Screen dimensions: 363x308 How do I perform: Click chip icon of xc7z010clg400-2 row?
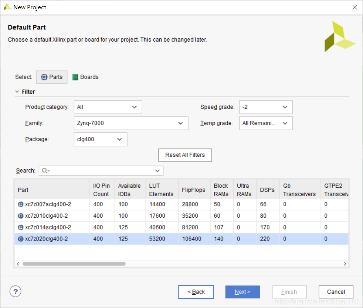[x=21, y=216]
